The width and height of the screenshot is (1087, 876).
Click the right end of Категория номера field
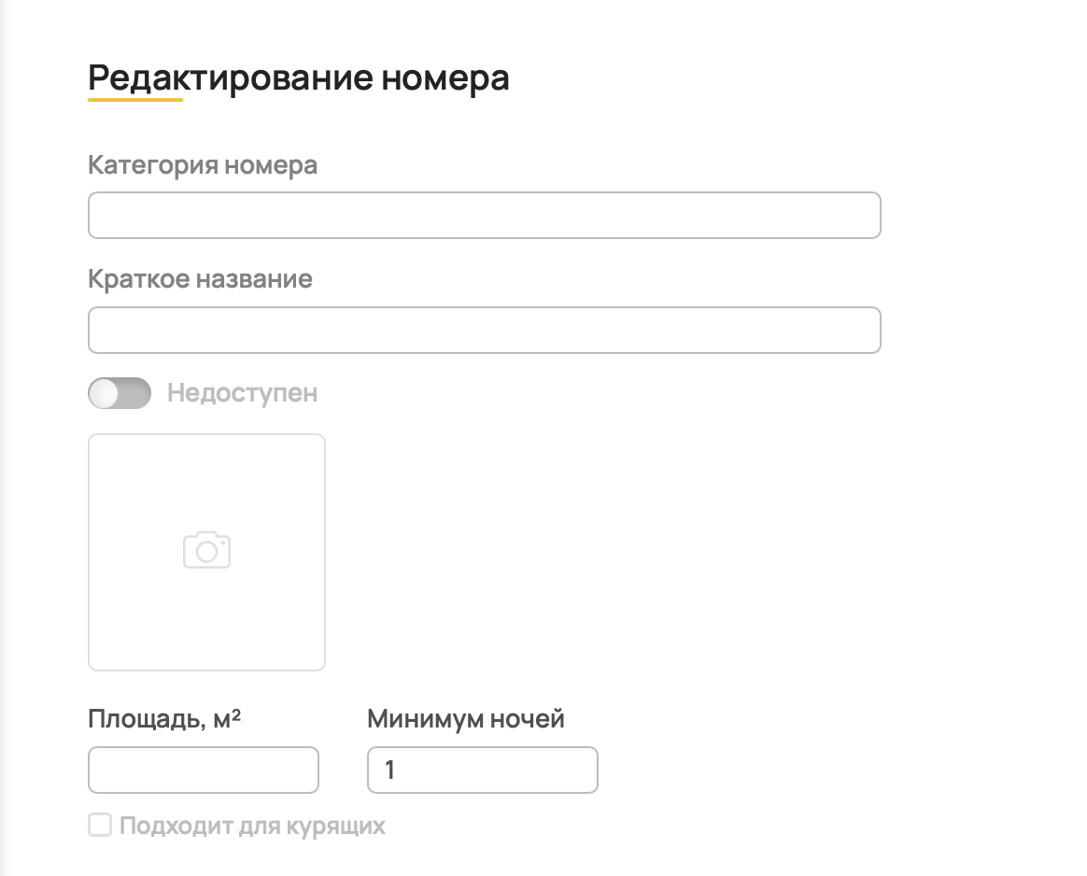click(859, 216)
